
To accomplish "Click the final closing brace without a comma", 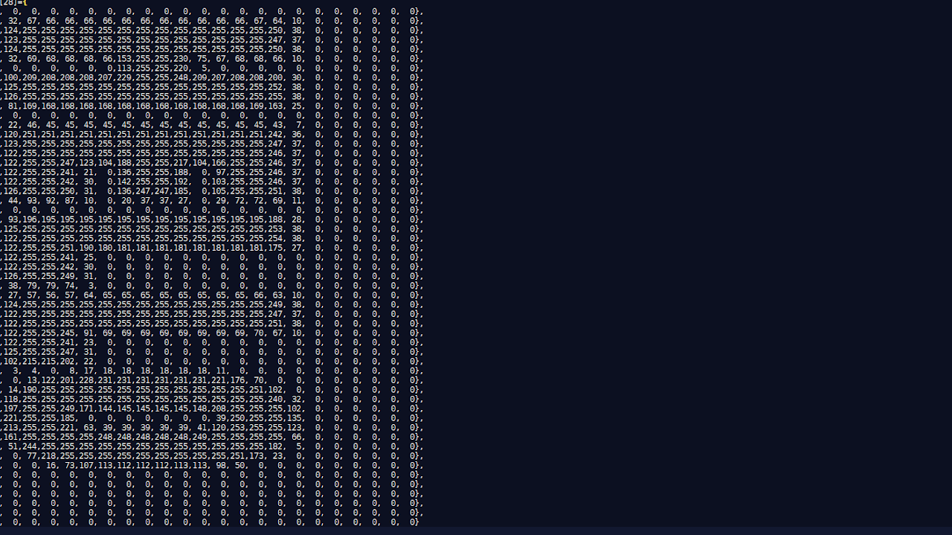I will pos(416,522).
